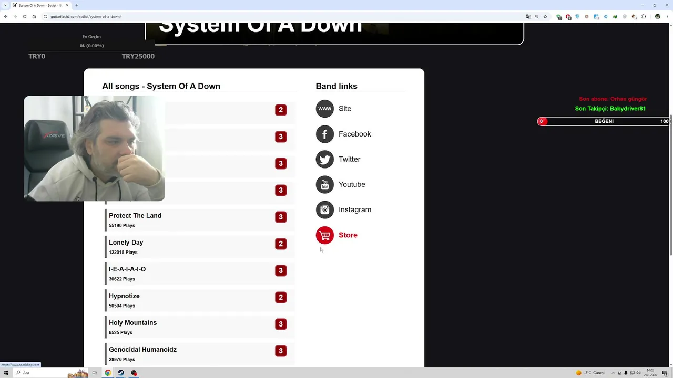This screenshot has height=378, width=673.
Task: Open Chrome three-dot menu
Action: point(667,16)
